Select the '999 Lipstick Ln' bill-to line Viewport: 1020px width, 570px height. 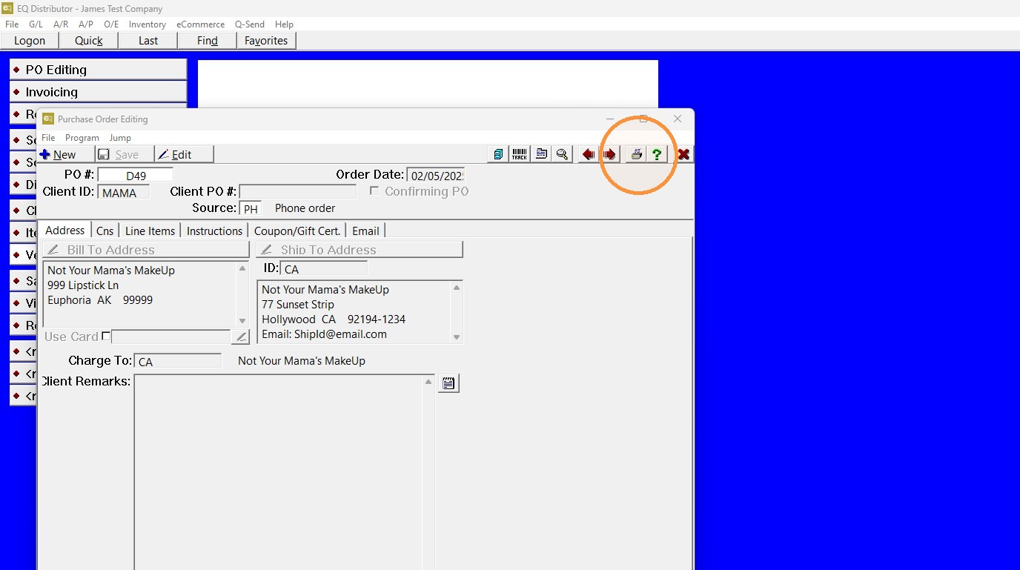pos(83,285)
